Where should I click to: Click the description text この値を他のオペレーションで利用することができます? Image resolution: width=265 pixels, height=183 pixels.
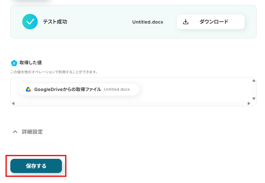(54, 72)
